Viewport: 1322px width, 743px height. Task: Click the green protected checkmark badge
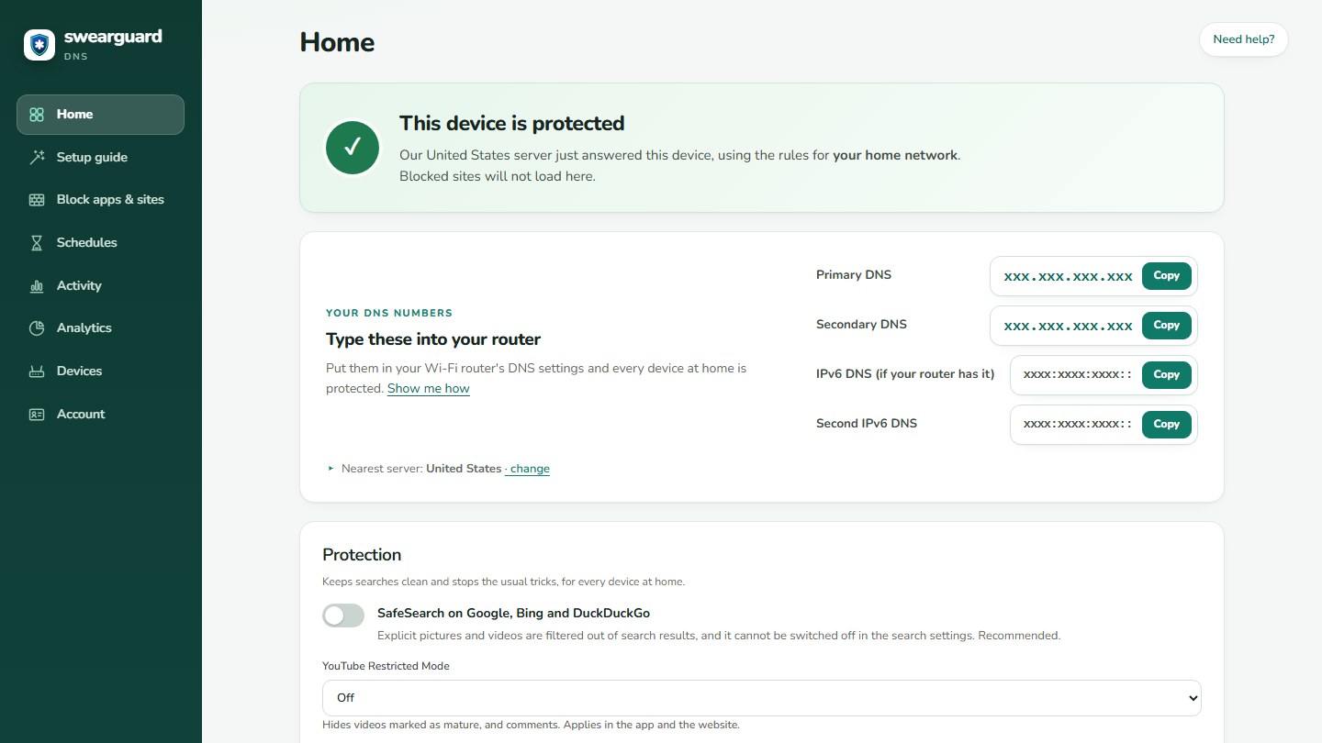(353, 148)
